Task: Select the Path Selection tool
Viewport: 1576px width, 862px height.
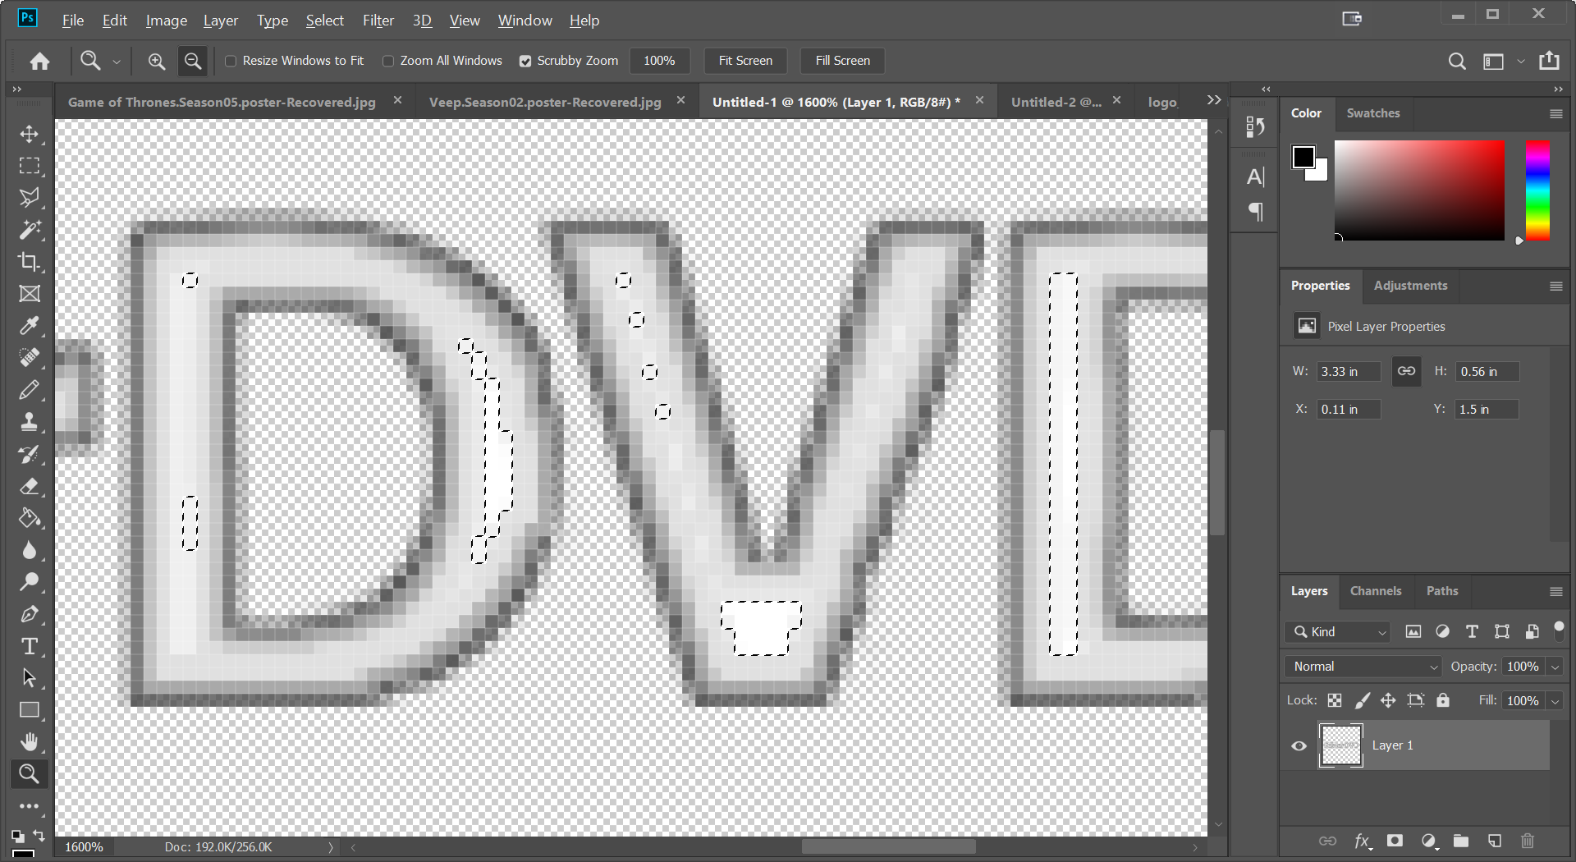Action: (30, 678)
